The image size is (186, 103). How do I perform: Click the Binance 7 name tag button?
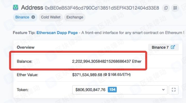[163, 47]
